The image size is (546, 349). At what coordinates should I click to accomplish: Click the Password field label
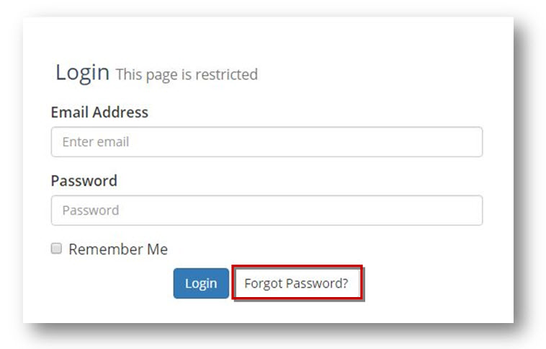(84, 180)
